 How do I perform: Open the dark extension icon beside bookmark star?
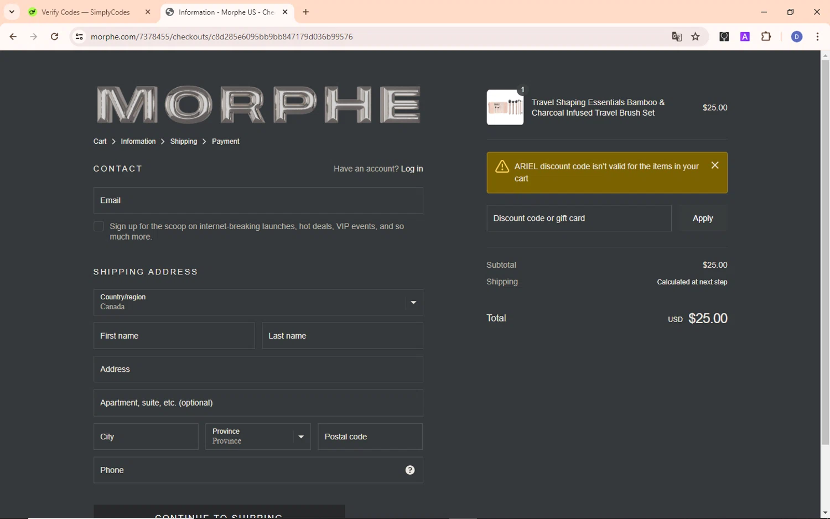pos(724,37)
